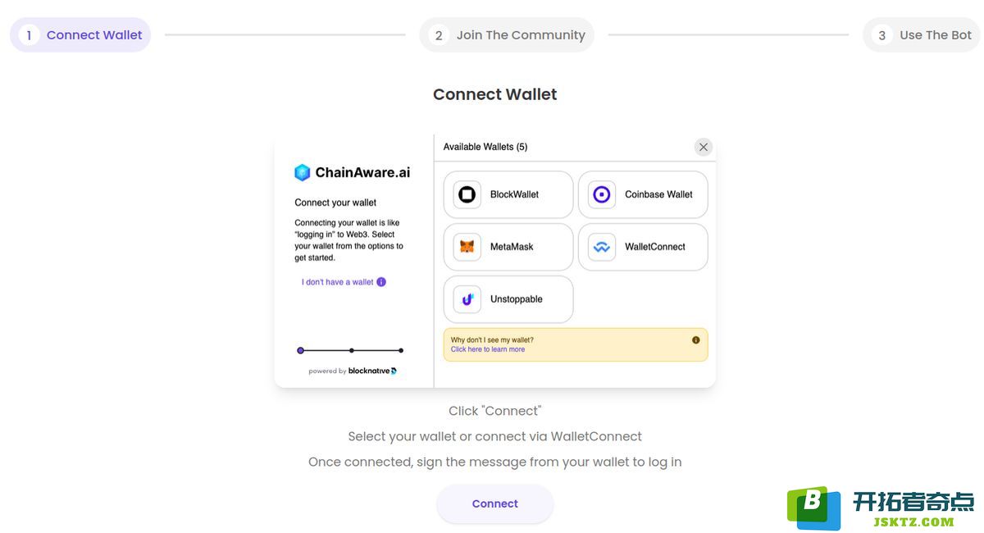Click the JSKTZ.COM watermark logo
984x533 pixels.
[x=881, y=508]
